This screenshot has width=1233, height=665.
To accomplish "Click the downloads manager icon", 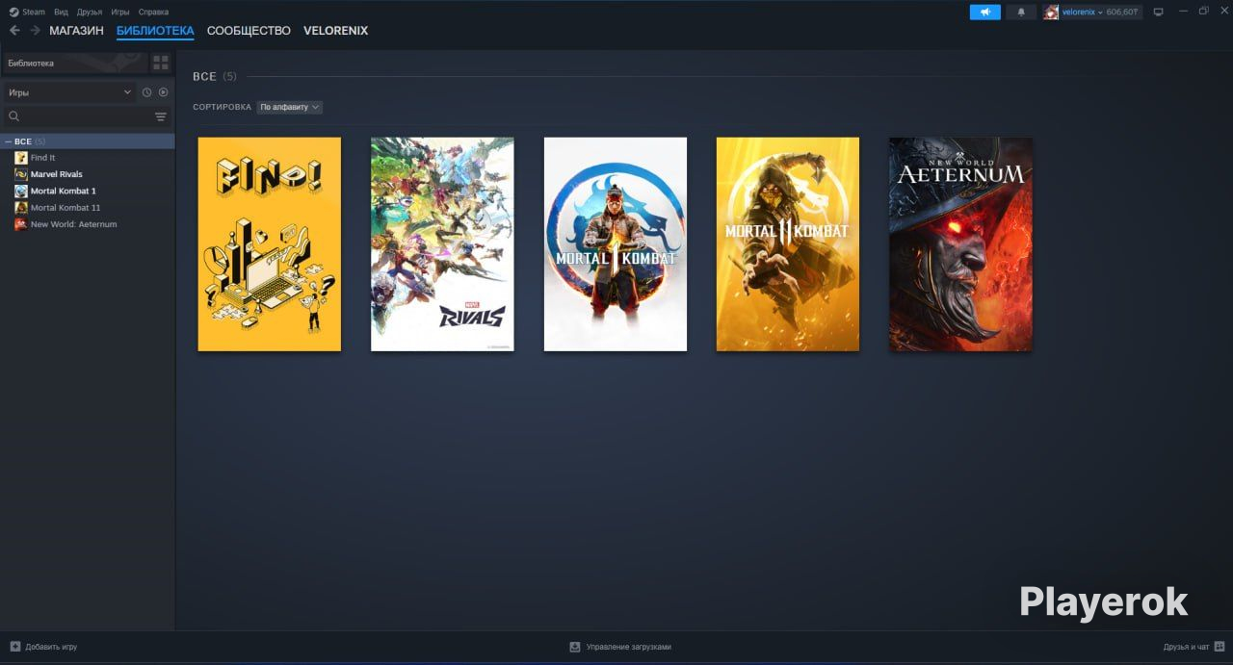I will (575, 647).
